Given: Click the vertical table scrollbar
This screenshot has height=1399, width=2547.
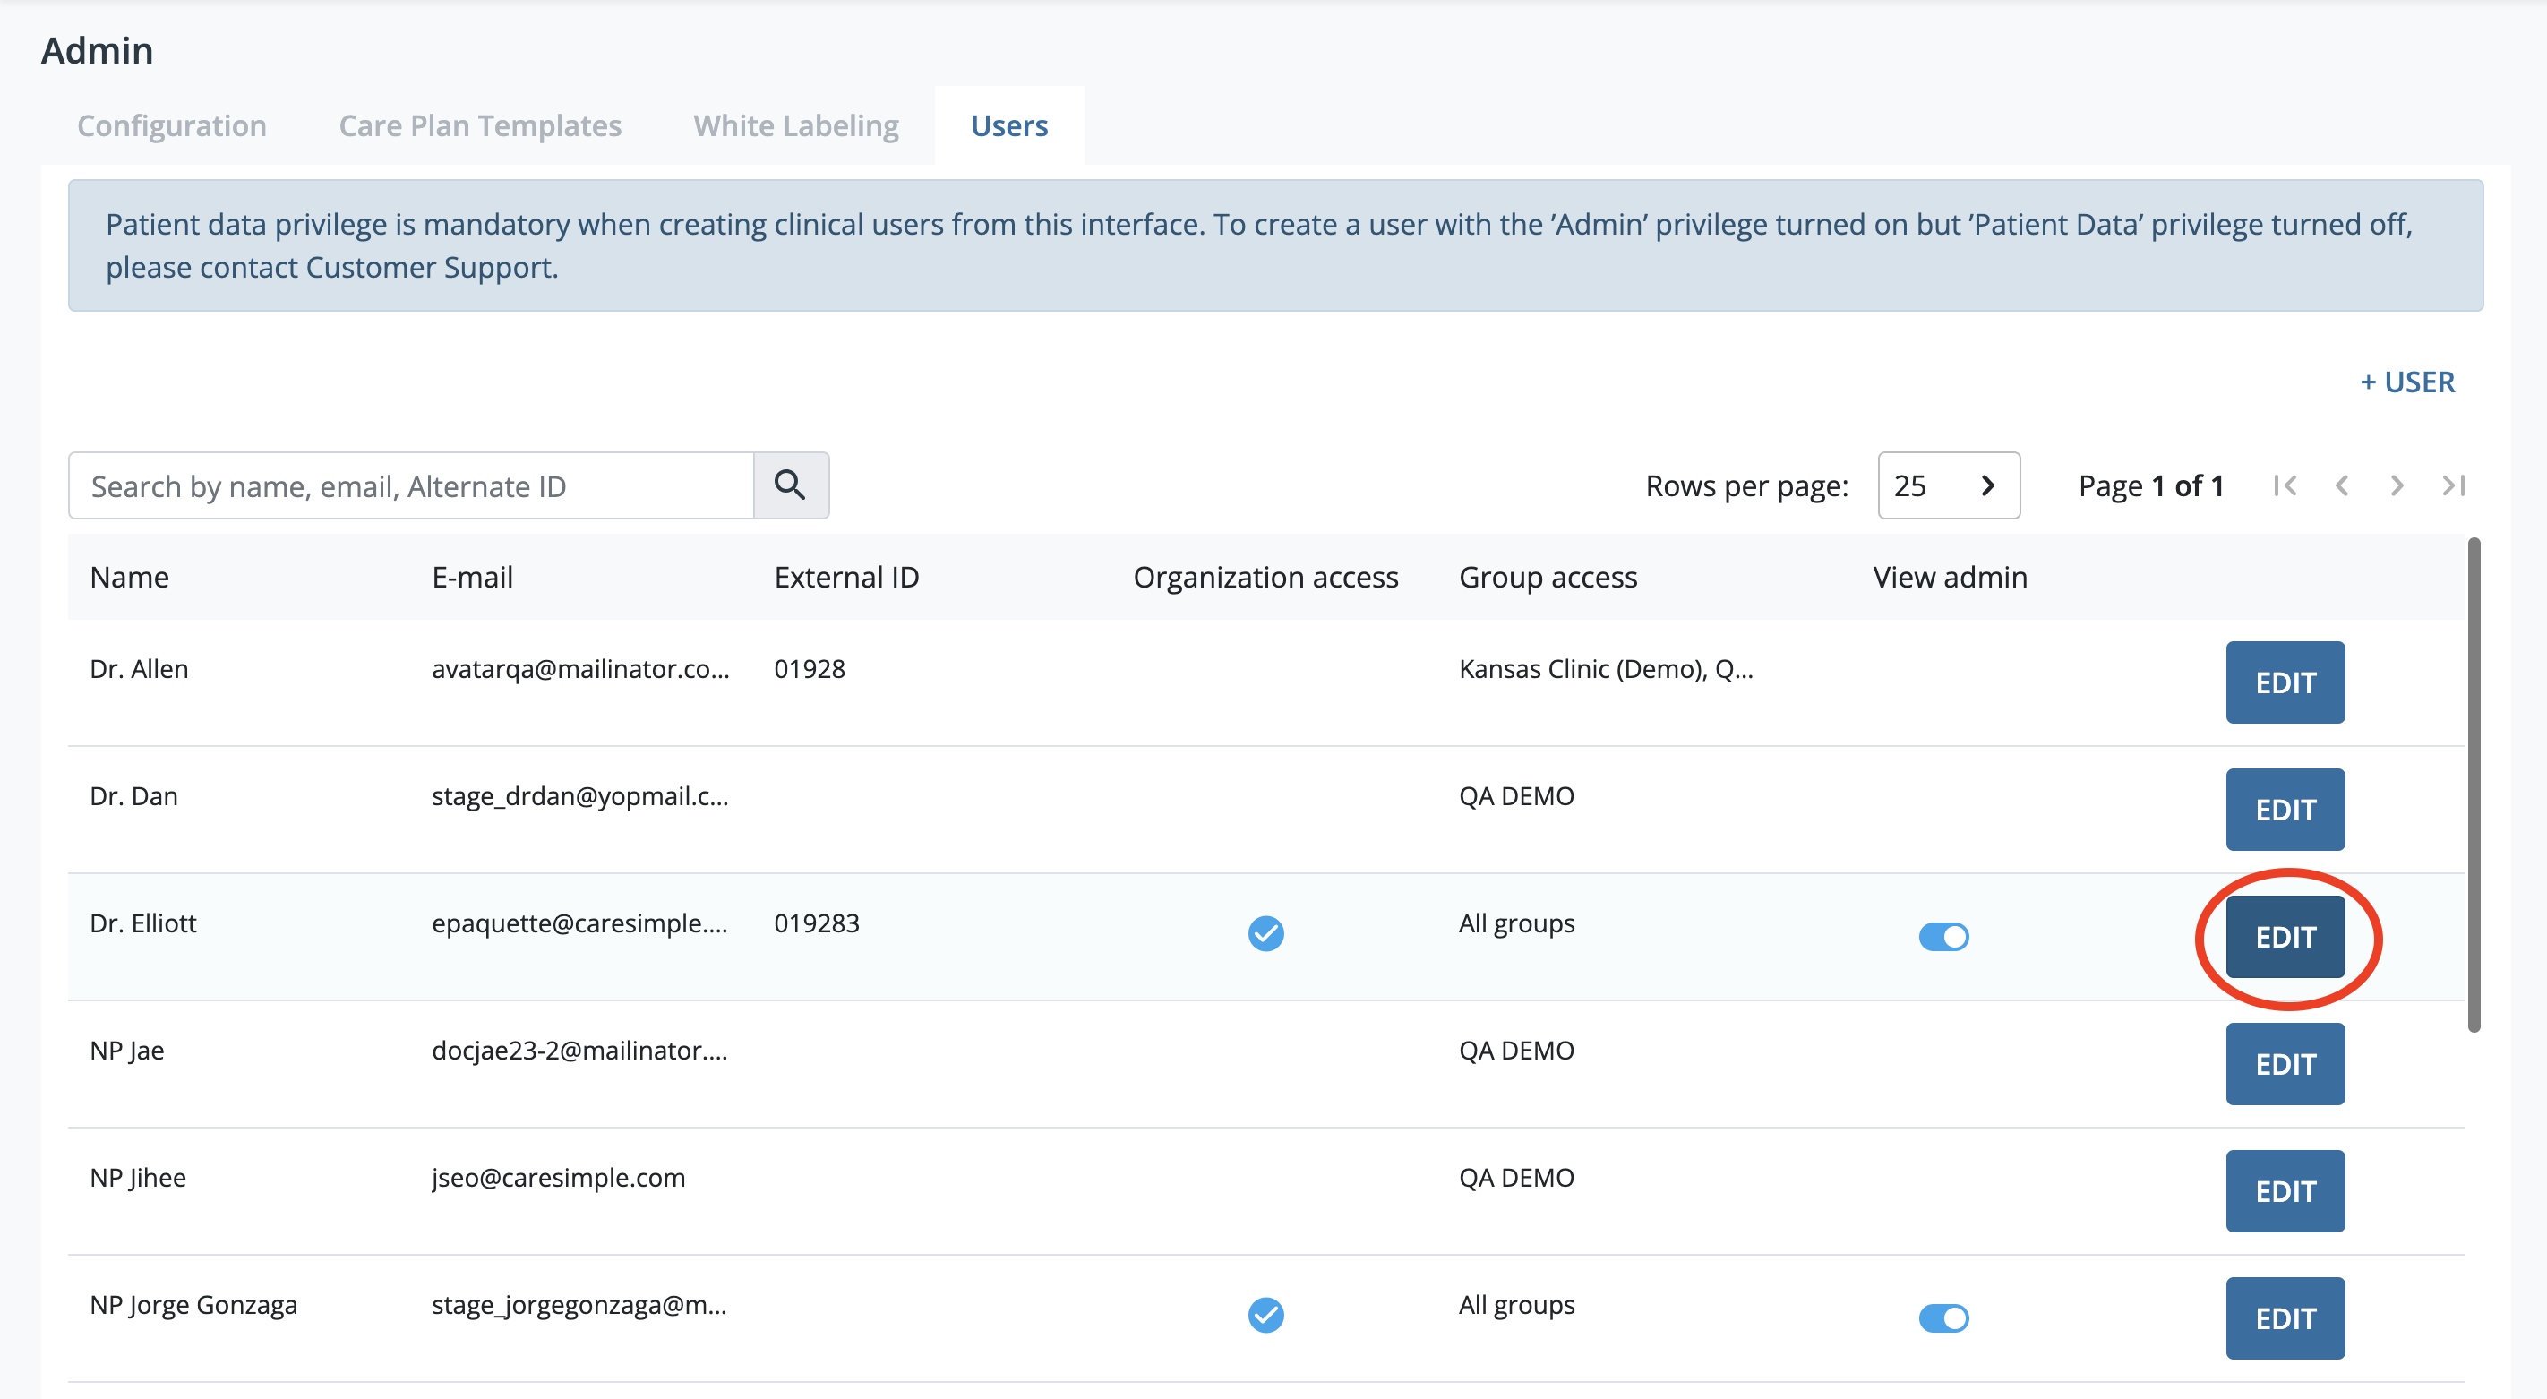Looking at the screenshot, I should click(2473, 783).
